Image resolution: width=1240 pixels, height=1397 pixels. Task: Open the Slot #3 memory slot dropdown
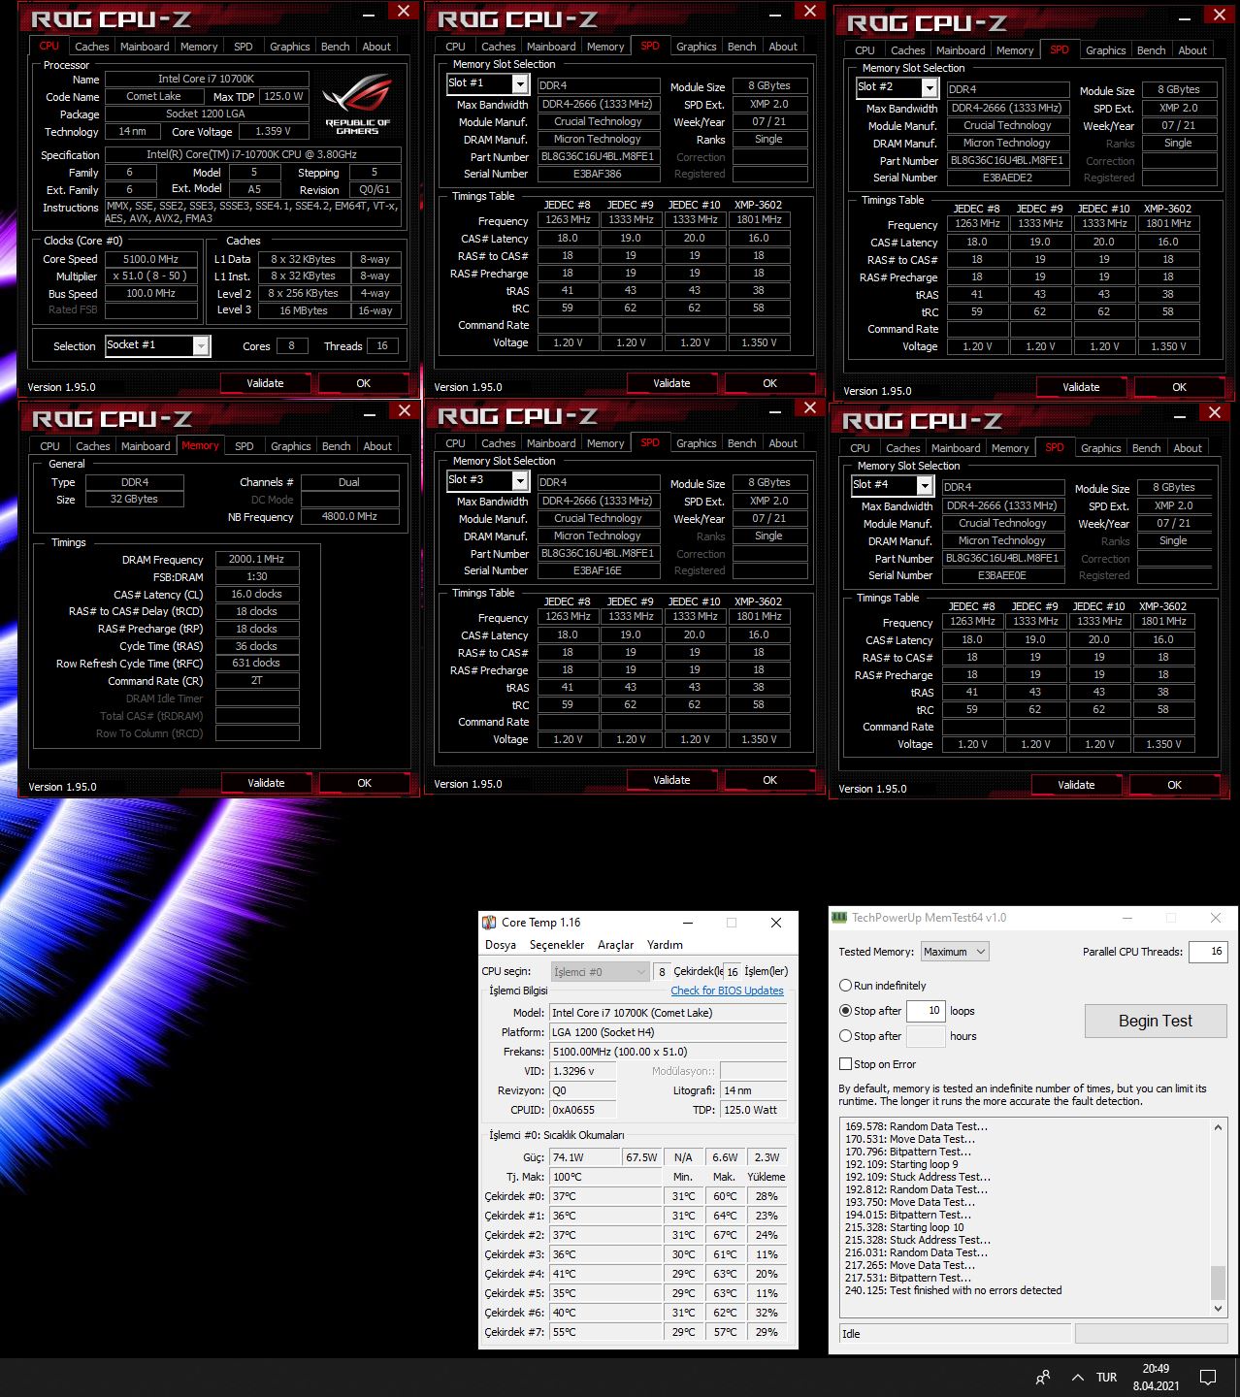click(520, 480)
